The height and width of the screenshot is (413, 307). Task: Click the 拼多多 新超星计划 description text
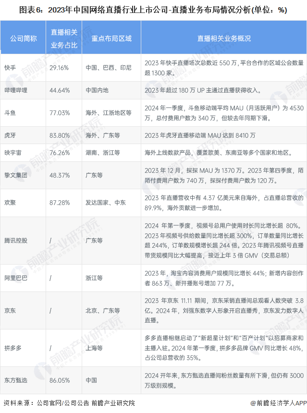pos(224,348)
